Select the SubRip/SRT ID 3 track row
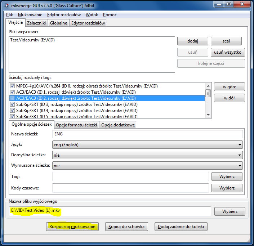The width and height of the screenshot is (254, 246). click(x=107, y=104)
